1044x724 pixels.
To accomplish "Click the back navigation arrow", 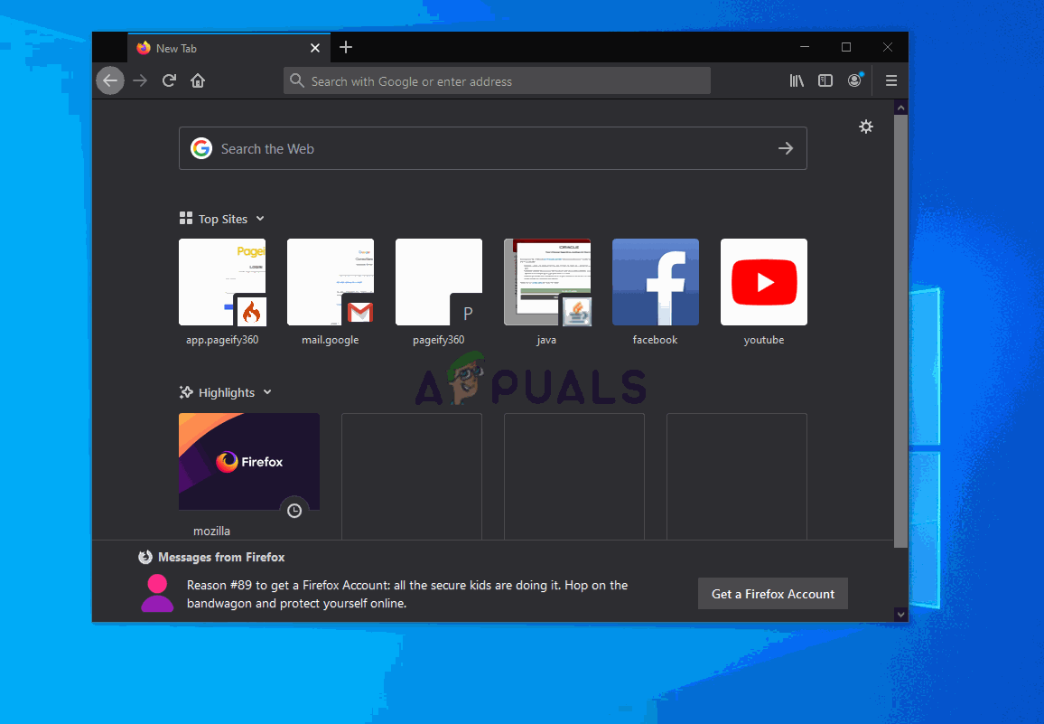I will click(110, 80).
